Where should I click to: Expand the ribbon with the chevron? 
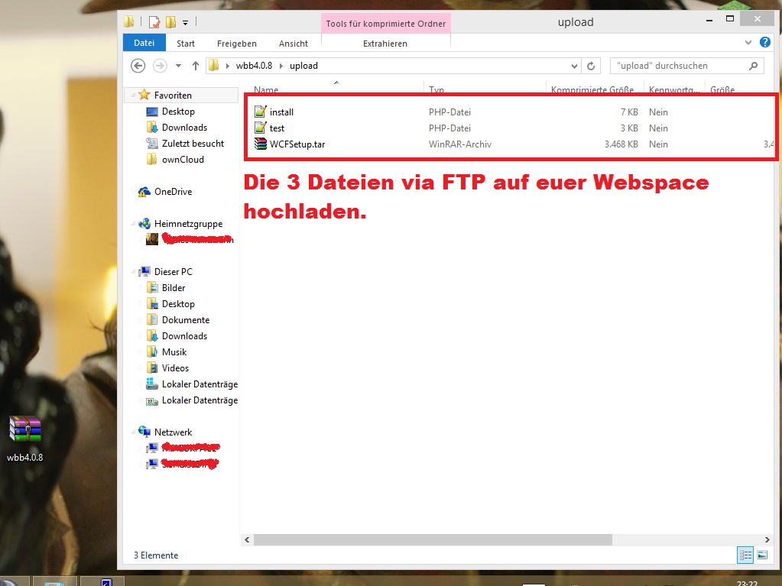pyautogui.click(x=748, y=44)
